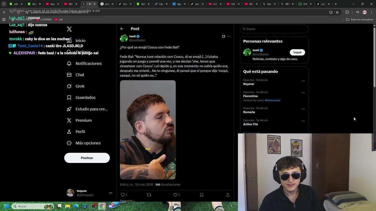Open Más opciones menu
Image resolution: width=376 pixels, height=211 pixels.
click(84, 143)
